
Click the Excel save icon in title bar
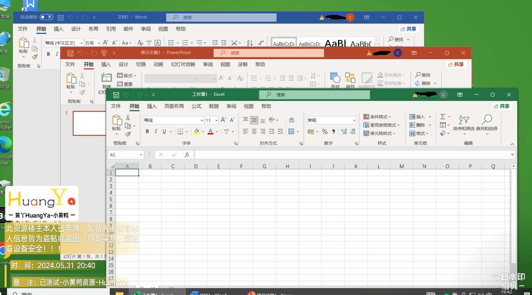pos(116,95)
